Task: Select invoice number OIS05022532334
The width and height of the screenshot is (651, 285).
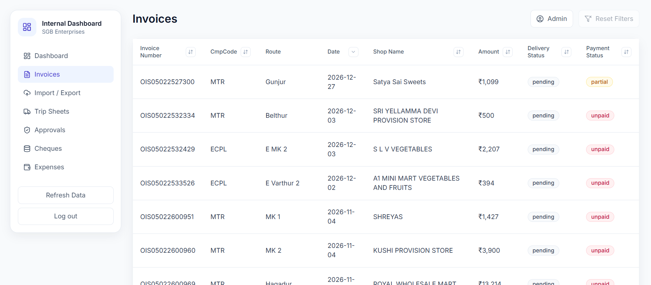Action: [168, 115]
